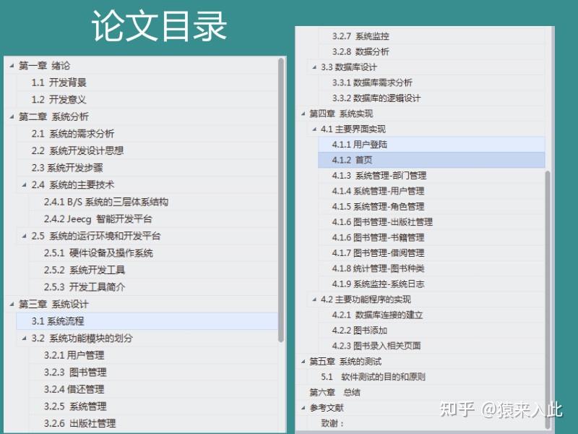
Task: Collapse the 2.4 系统的主要技术 arrow
Action: coord(25,185)
